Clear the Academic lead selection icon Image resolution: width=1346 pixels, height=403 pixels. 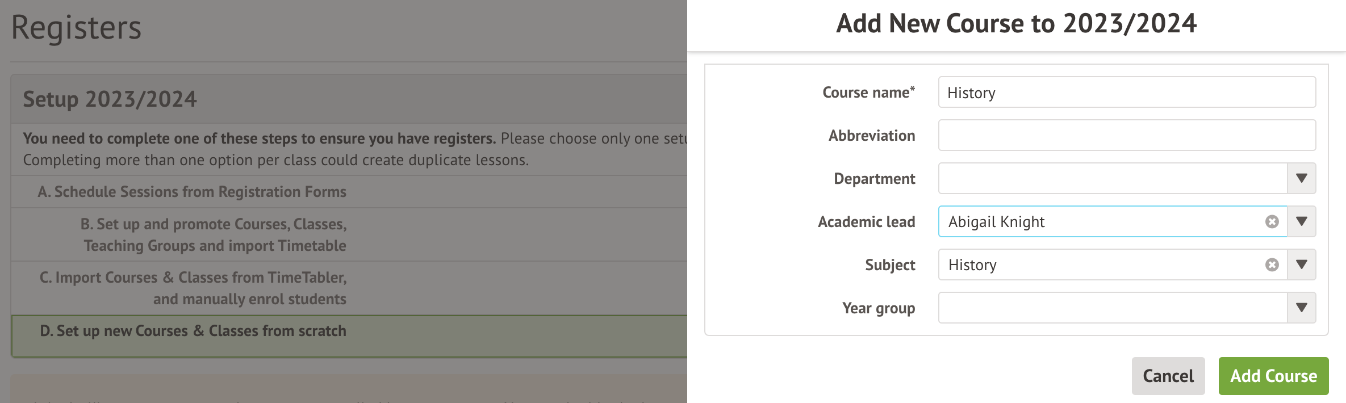click(x=1272, y=222)
